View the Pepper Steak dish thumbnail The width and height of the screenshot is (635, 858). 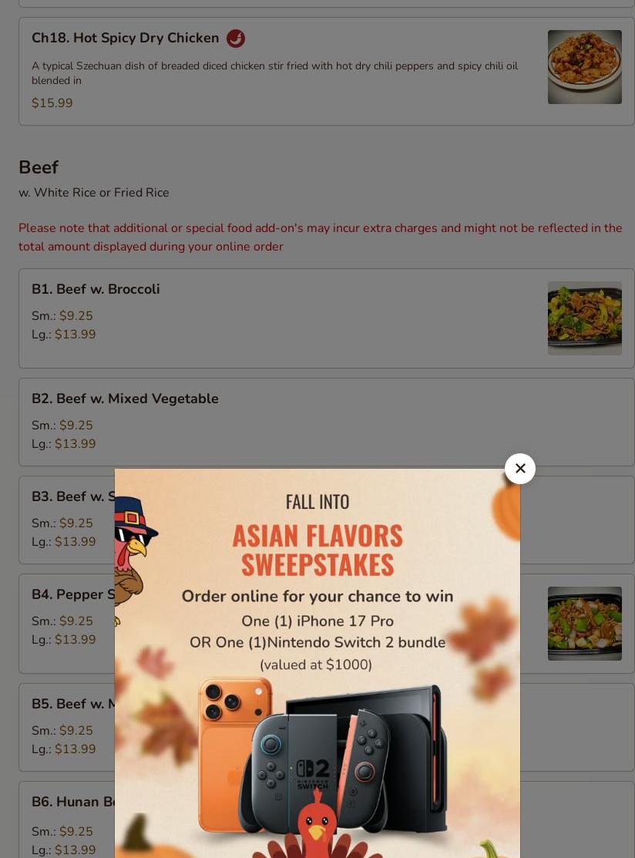click(585, 623)
